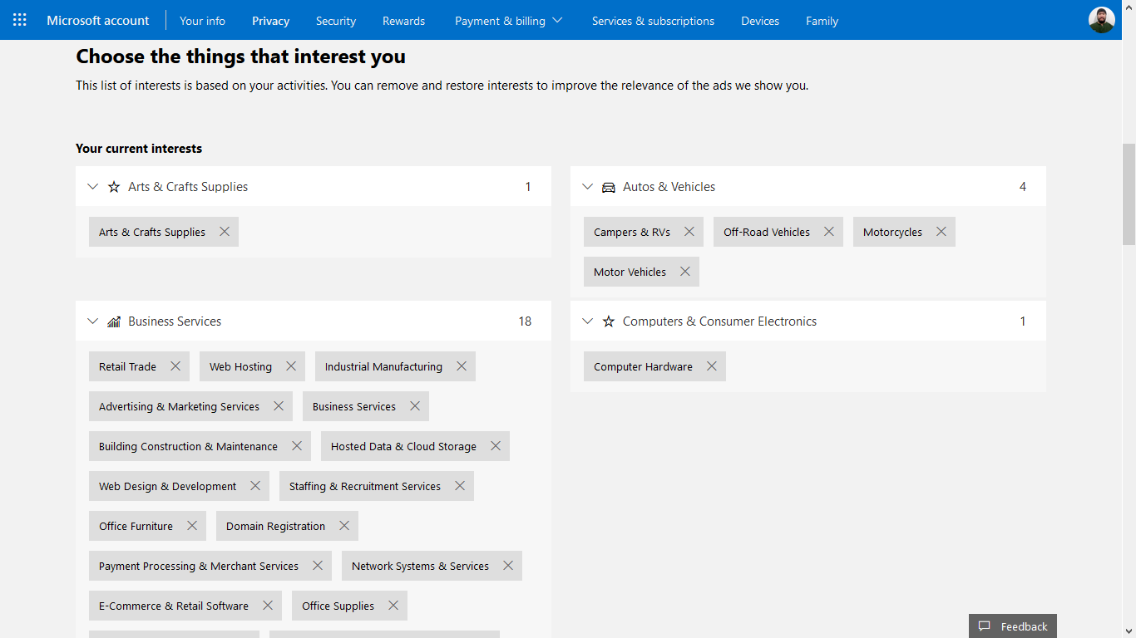The image size is (1136, 638).
Task: Remove Advertising & Marketing Services interest
Action: pos(279,406)
